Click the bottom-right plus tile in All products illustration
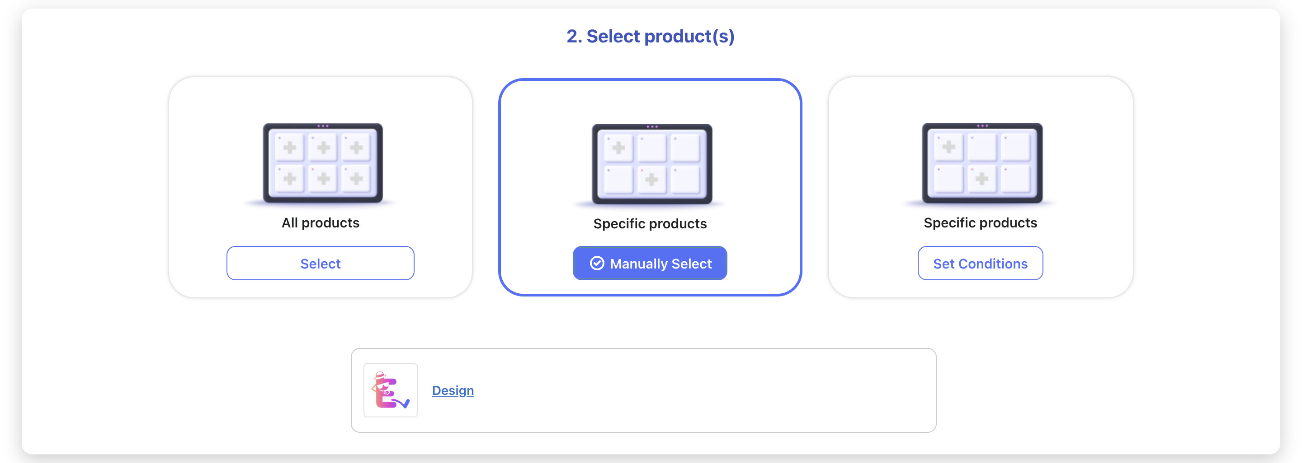Image resolution: width=1302 pixels, height=463 pixels. (x=356, y=178)
